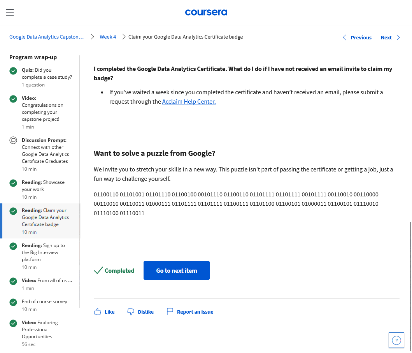Click the right chevron beside Next
This screenshot has width=412, height=353.
coord(398,38)
